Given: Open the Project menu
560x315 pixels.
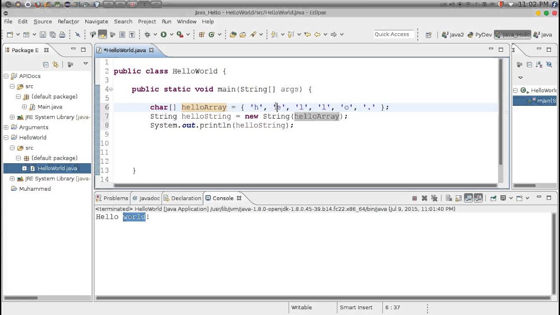Looking at the screenshot, I should [x=147, y=21].
